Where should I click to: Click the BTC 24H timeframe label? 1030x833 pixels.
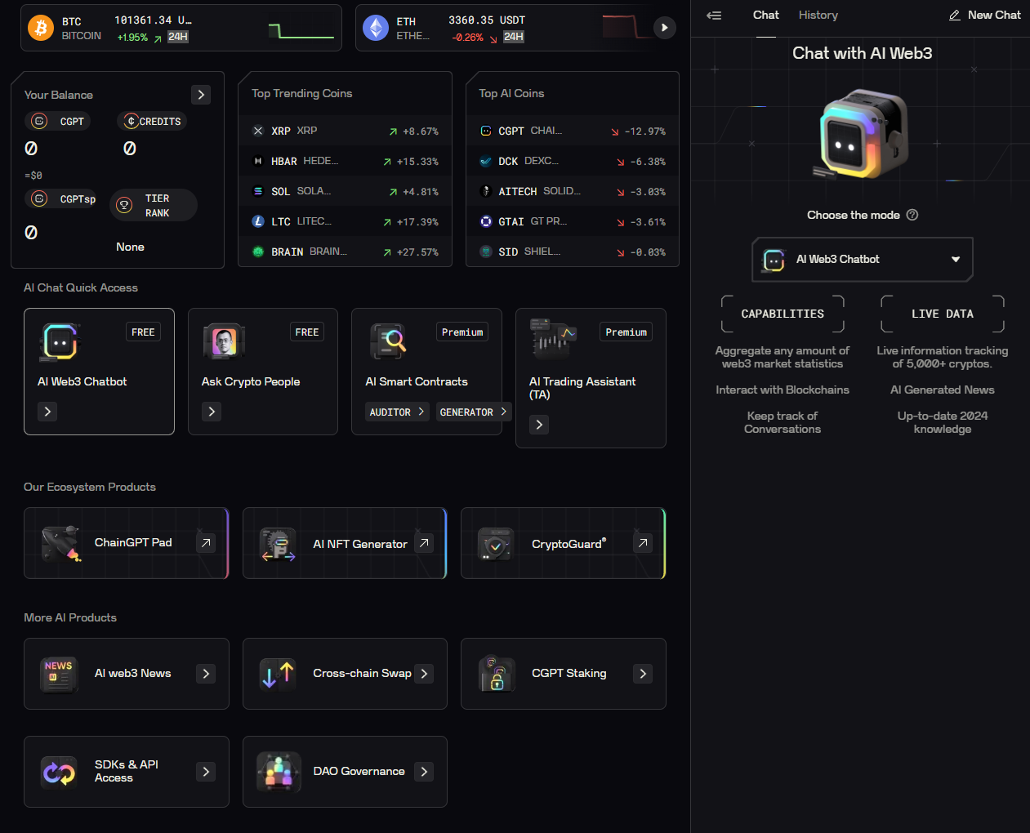coord(178,37)
